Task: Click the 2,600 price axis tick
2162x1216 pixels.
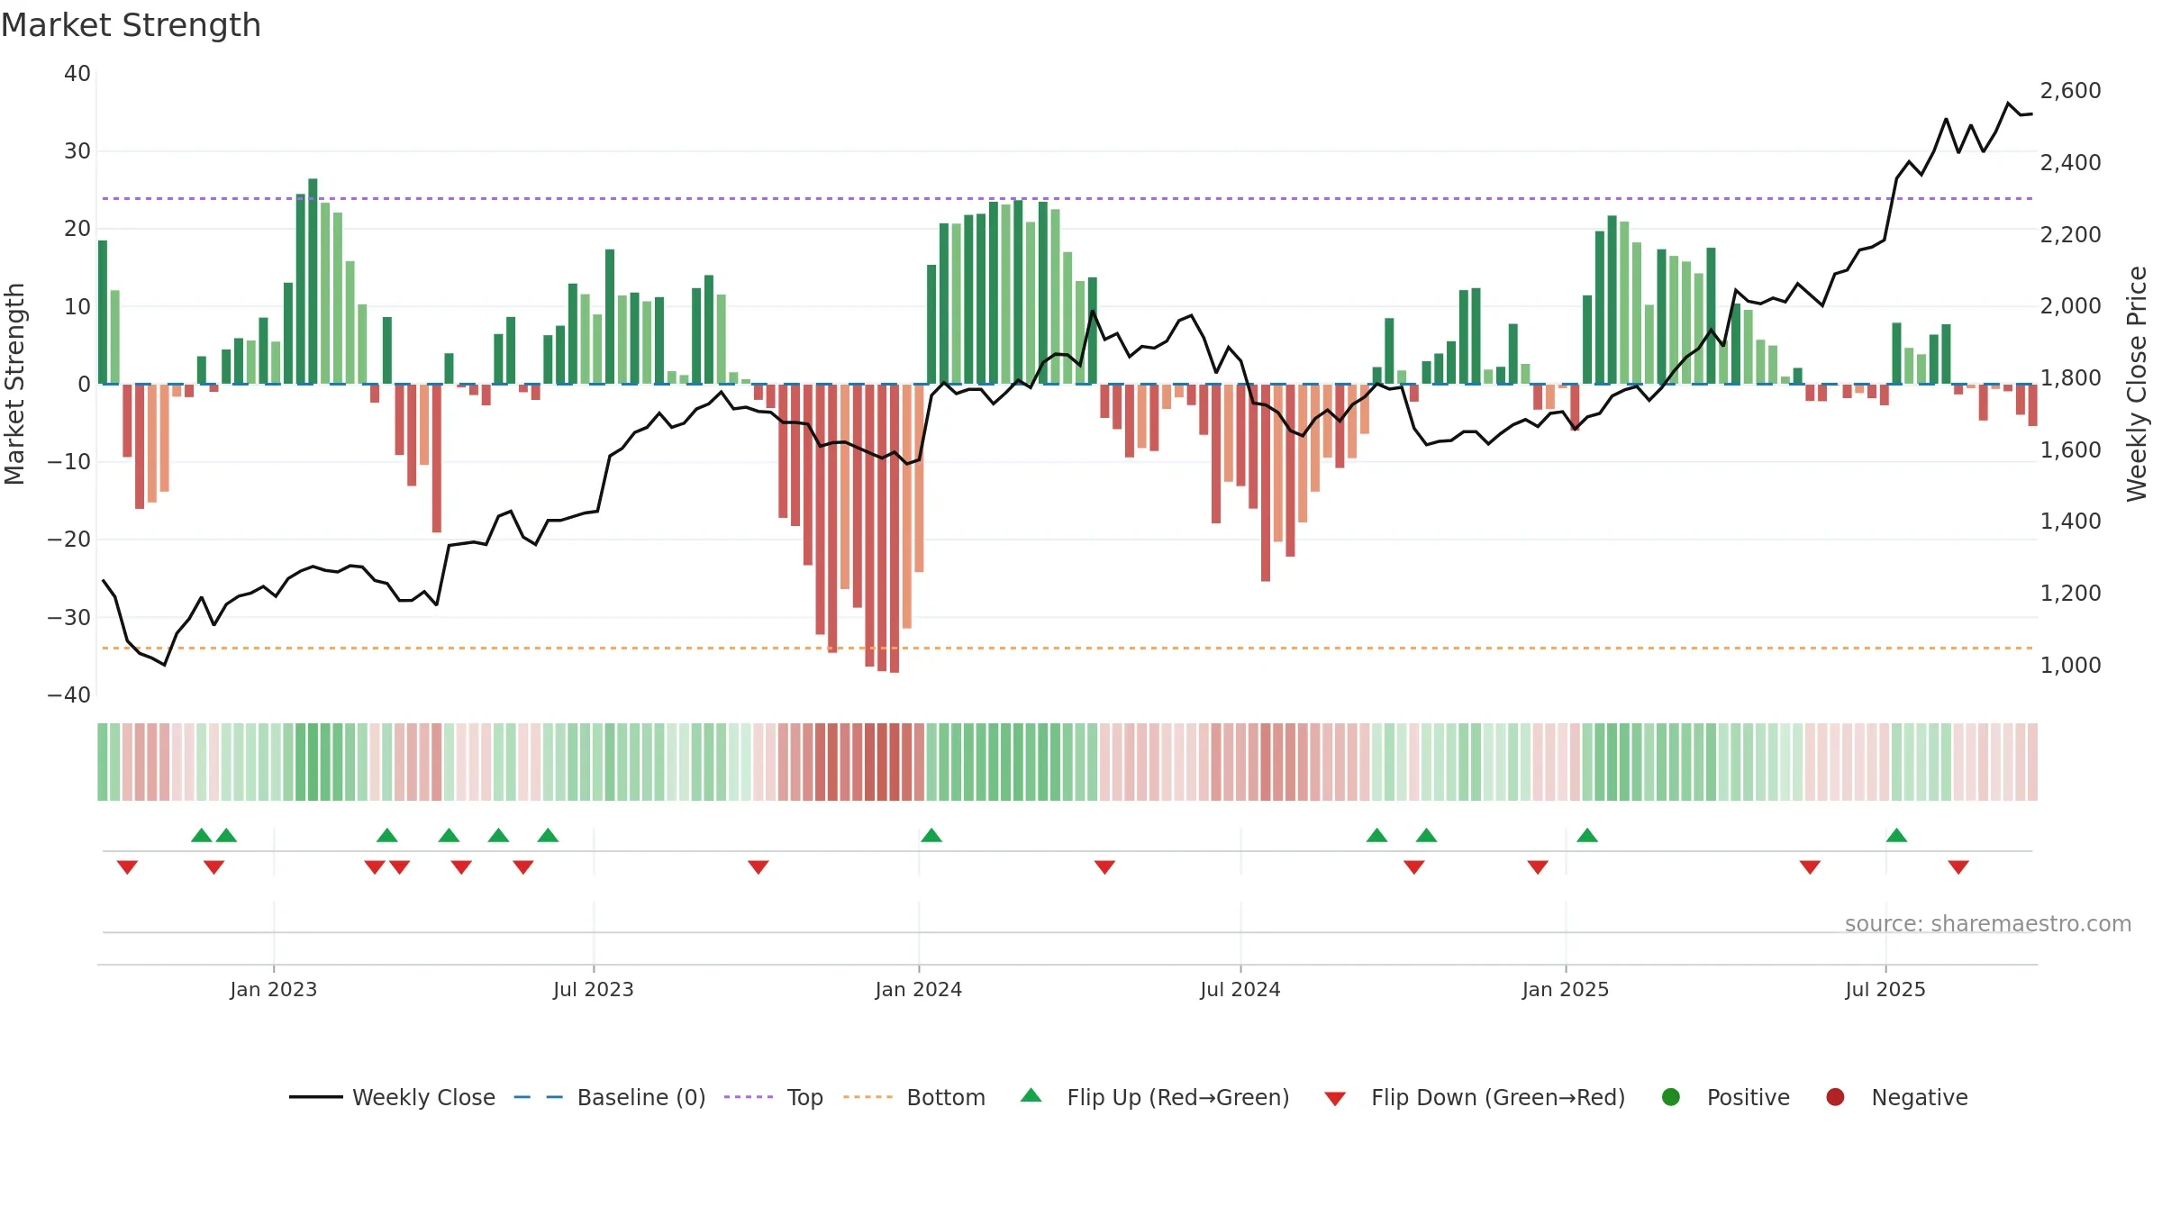Action: click(x=2071, y=91)
